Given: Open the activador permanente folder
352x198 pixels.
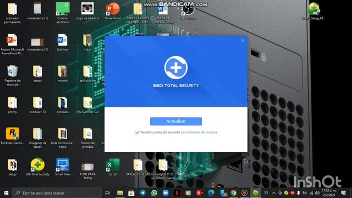Looking at the screenshot, I should 12,13.
